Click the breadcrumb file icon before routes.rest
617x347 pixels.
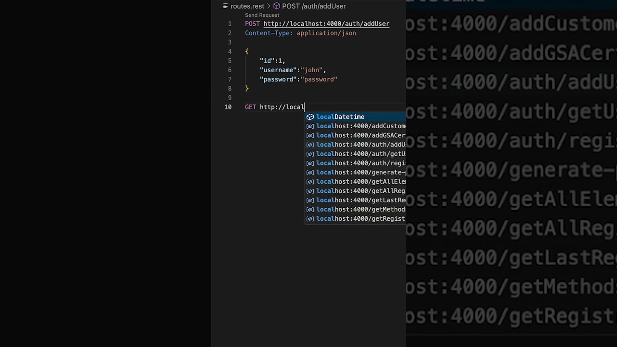click(x=225, y=6)
